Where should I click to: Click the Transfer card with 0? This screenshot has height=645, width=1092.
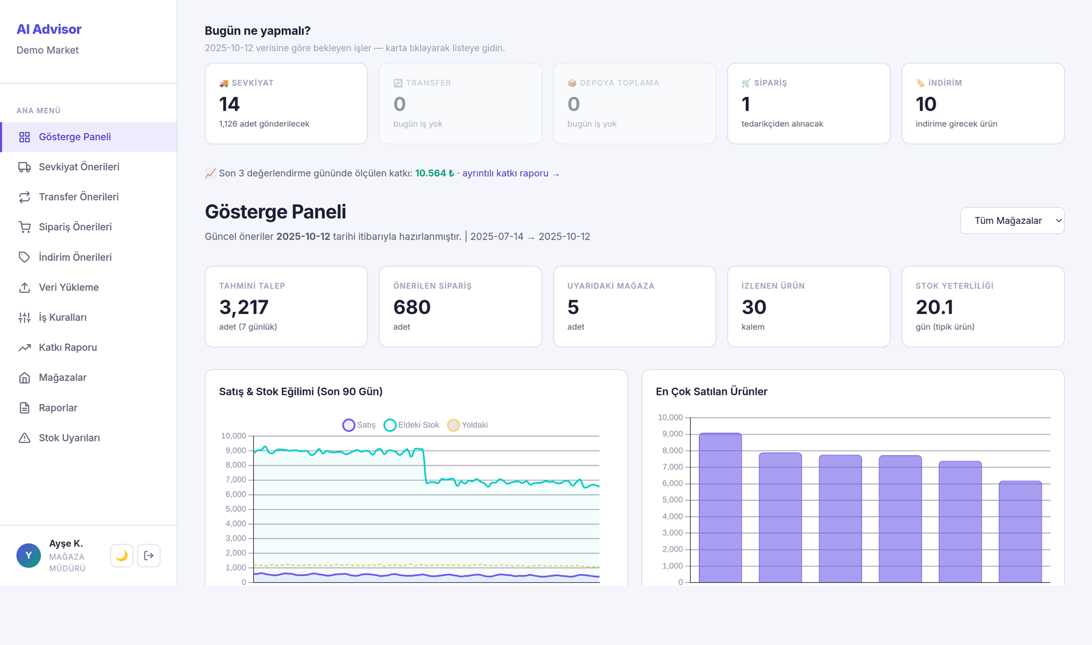(460, 104)
